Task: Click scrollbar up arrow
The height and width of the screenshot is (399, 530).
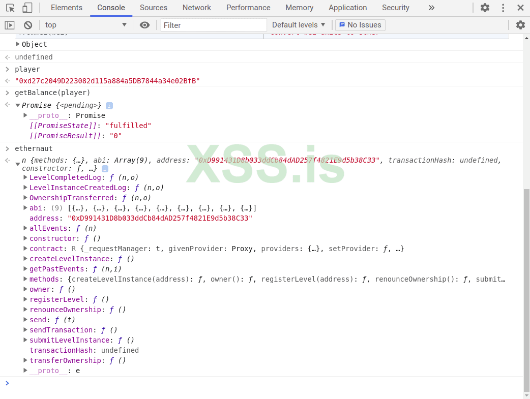Action: (x=526, y=38)
